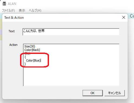The width and height of the screenshot is (134, 103).
Task: Click the Text field containing こんにちは、世界
Action: coord(71,32)
